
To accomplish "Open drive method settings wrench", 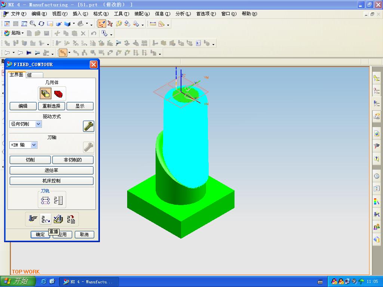I will tap(88, 126).
